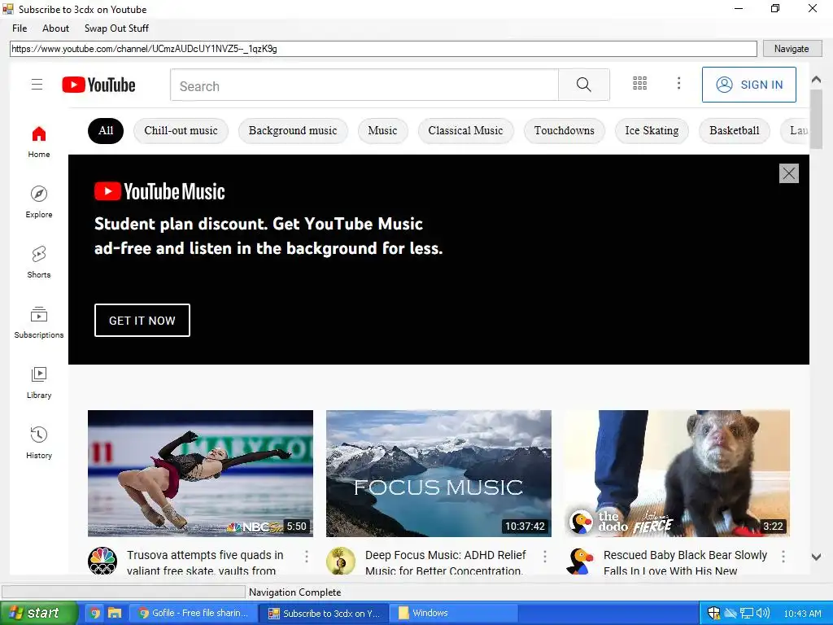Click scrollbar up arrow
Viewport: 833px width, 625px height.
tap(816, 80)
